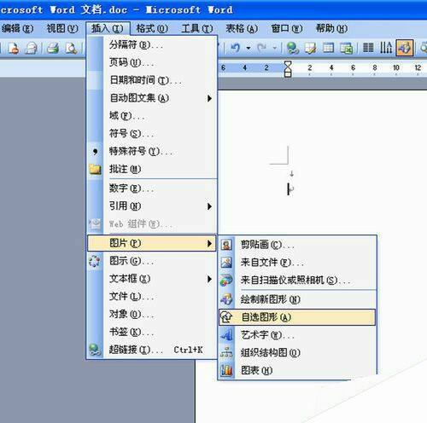Click the indent marker on the ruler
This screenshot has width=427, height=423.
pos(288,68)
